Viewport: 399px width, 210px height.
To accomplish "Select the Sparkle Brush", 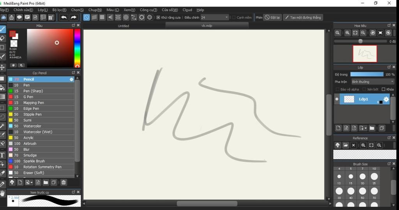I will (x=41, y=161).
